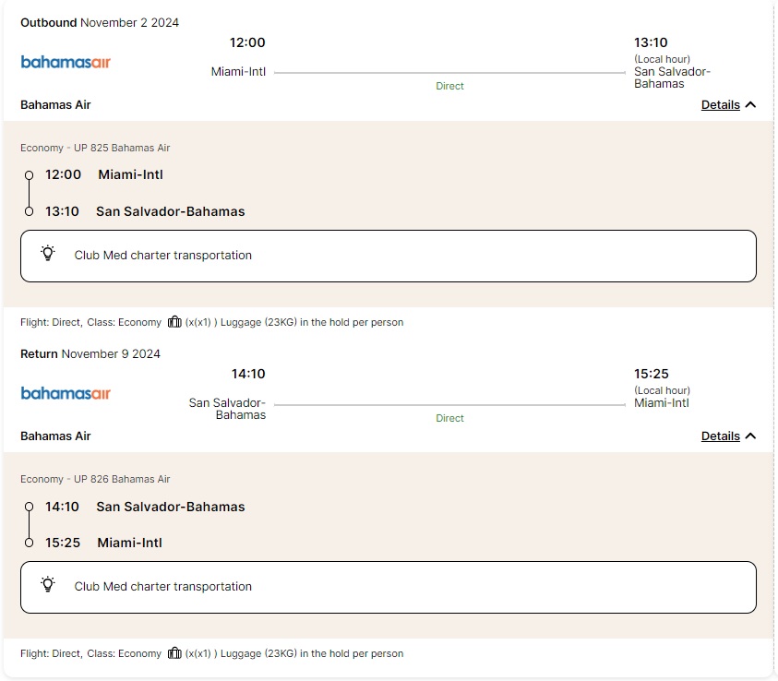Screen dimensions: 778x681
Task: Click the Return November 9 2024 heading
Action: pos(90,353)
